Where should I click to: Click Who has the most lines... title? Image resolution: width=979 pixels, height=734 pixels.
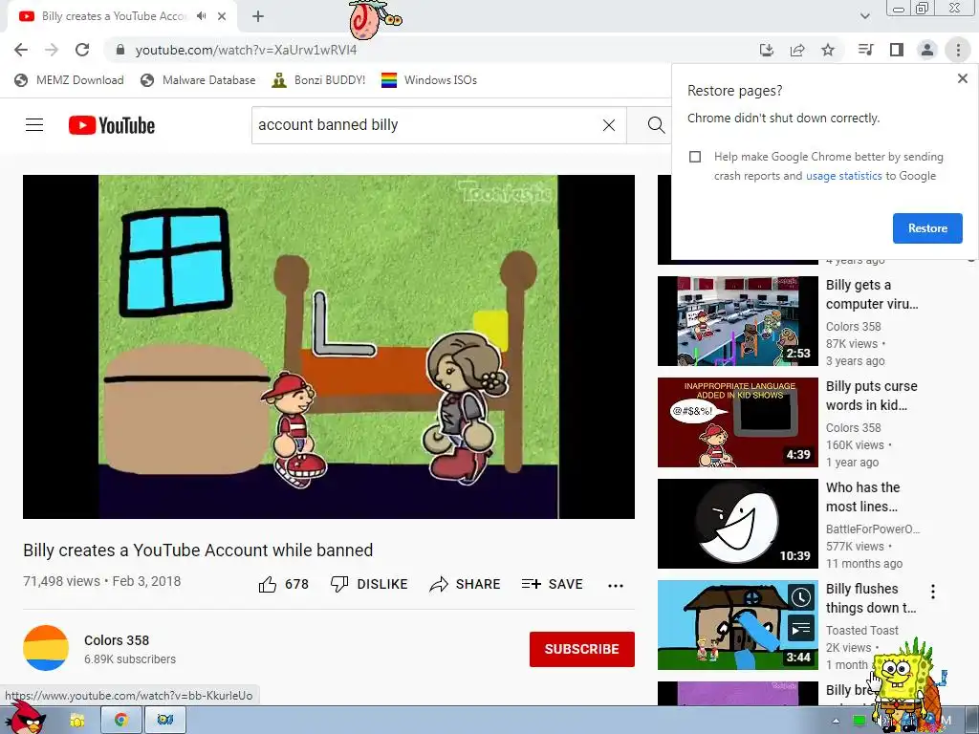(x=863, y=497)
